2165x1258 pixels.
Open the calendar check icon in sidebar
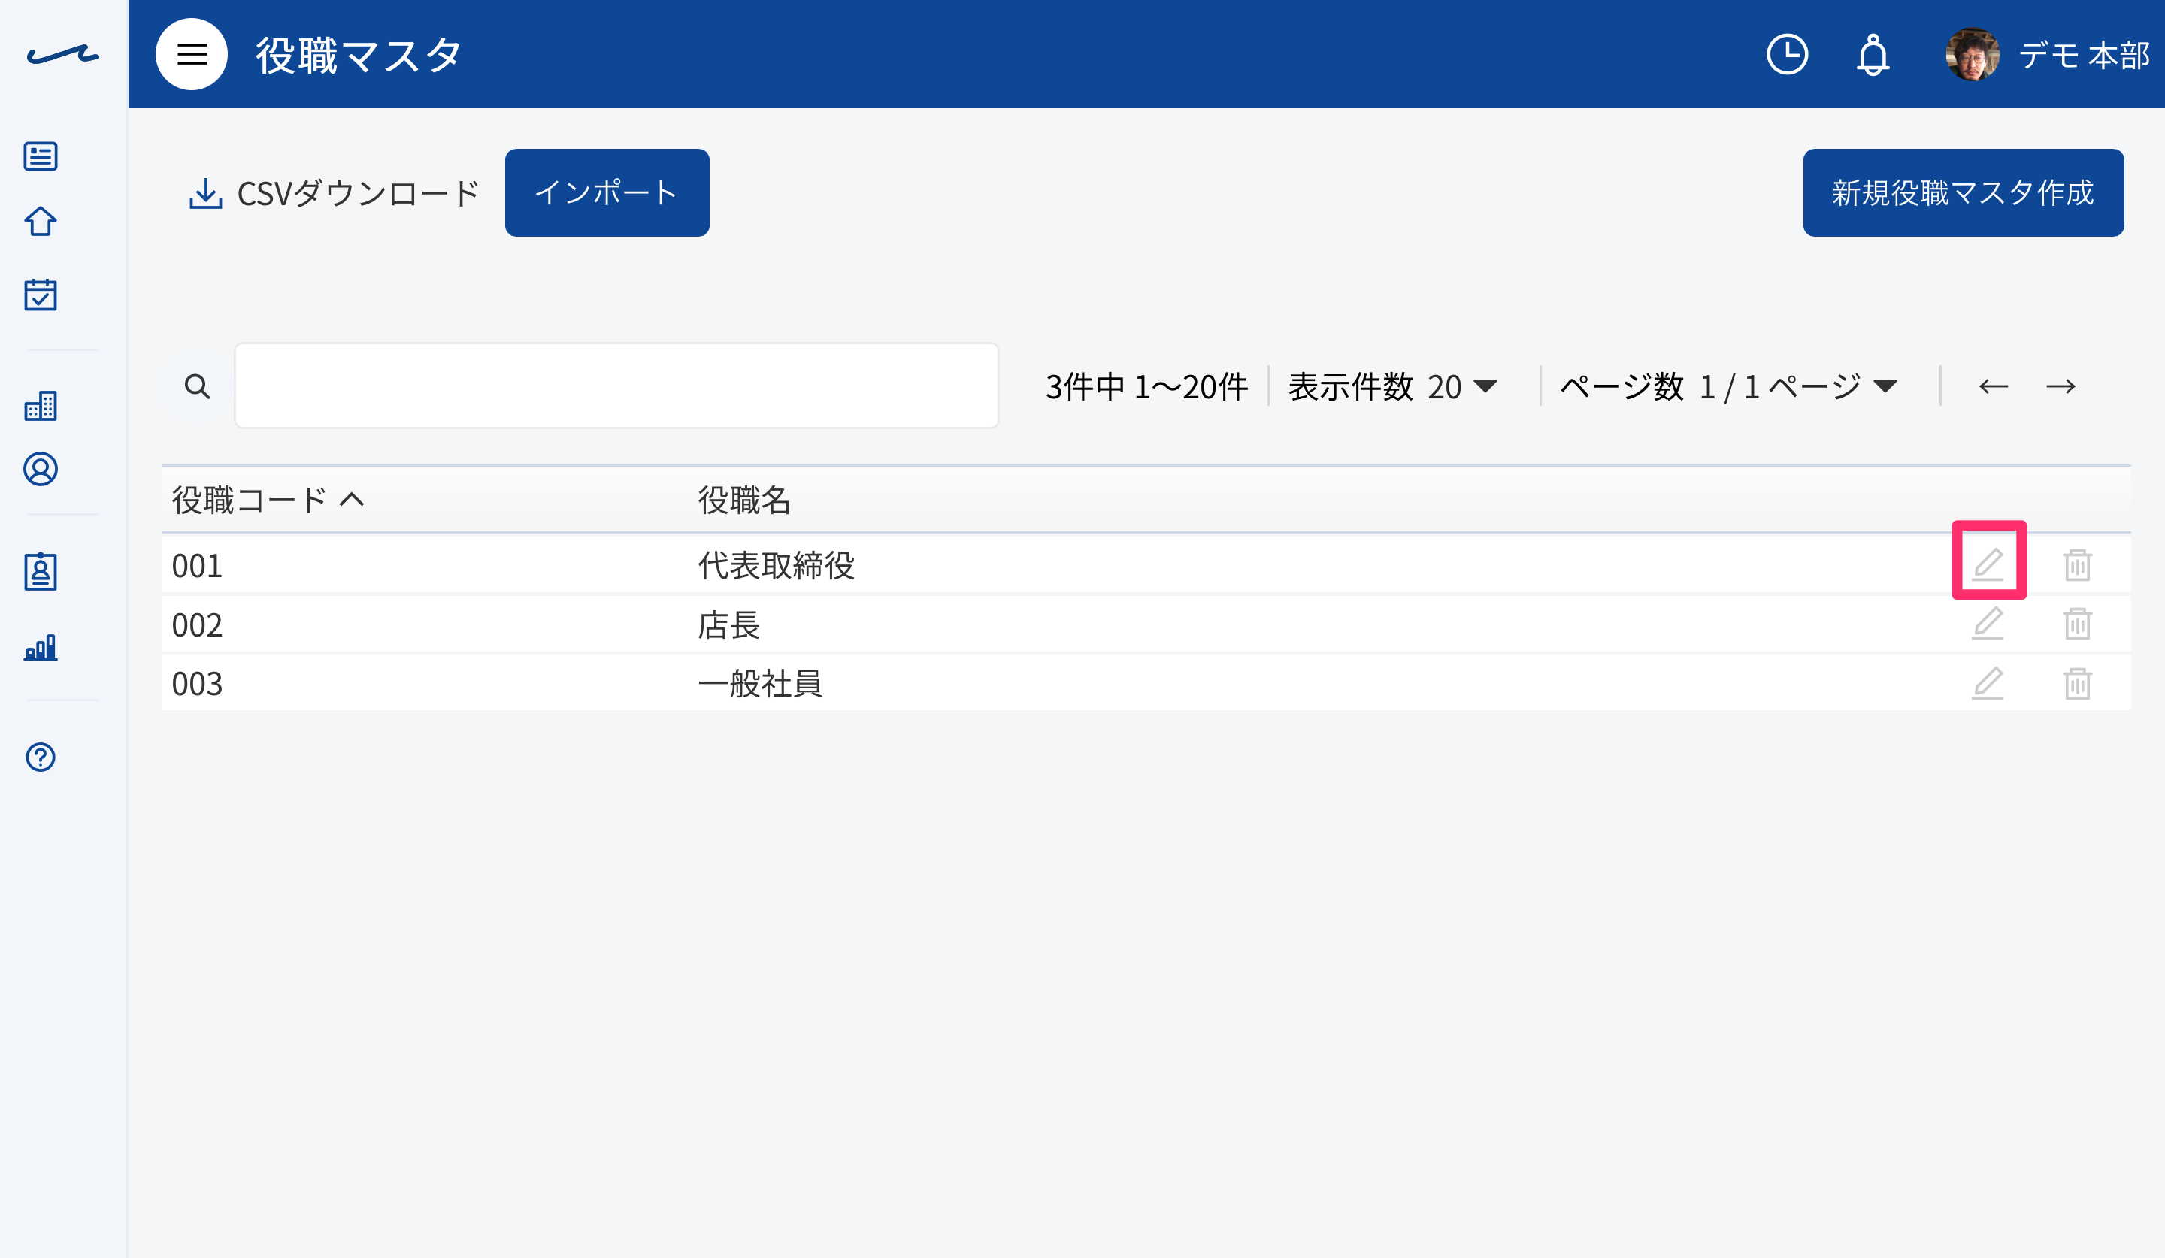pos(41,295)
